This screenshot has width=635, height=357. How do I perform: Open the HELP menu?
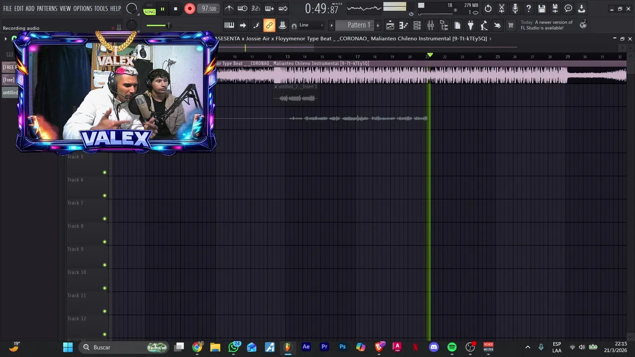coord(116,8)
